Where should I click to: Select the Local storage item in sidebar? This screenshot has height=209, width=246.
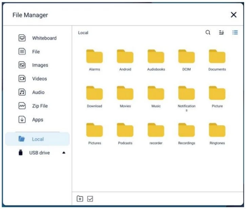pos(37,139)
